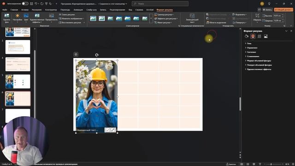The width and height of the screenshot is (295, 166).
Task: Click the rotation handle above the picture
Action: pyautogui.click(x=97, y=55)
